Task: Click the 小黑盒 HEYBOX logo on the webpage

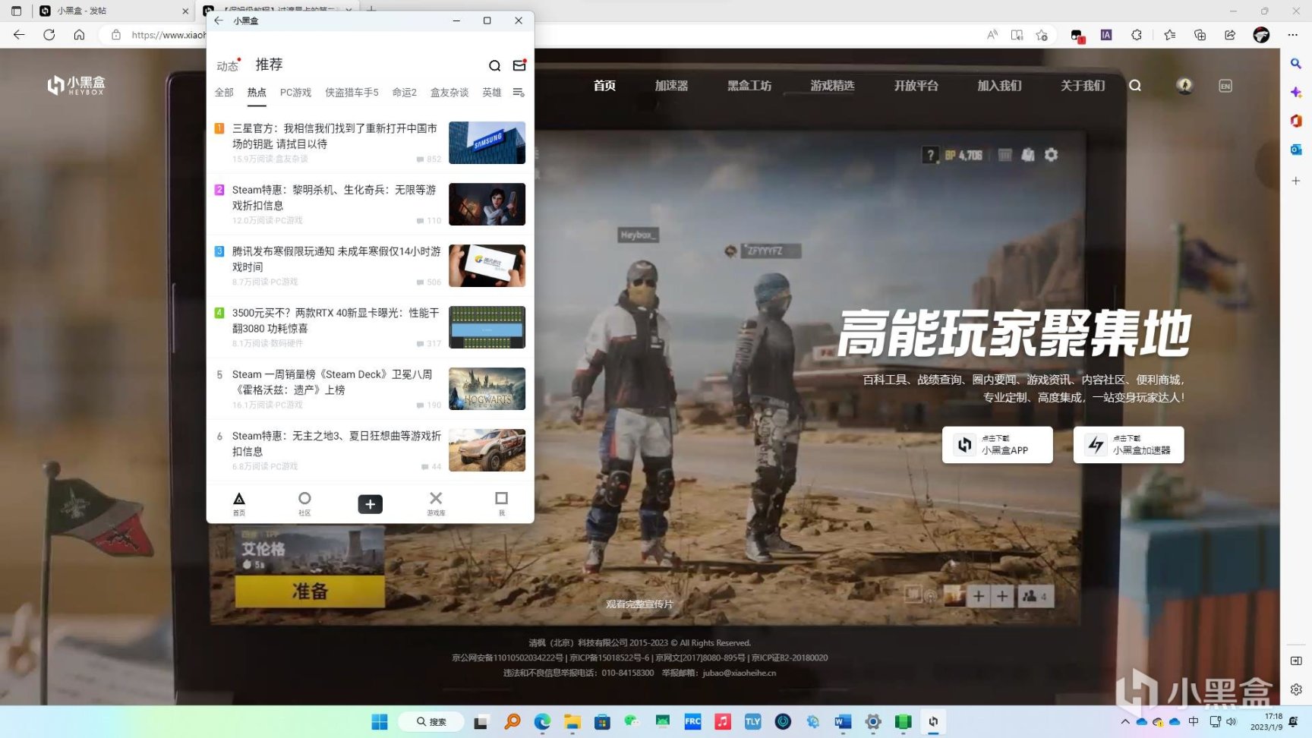Action: click(76, 85)
